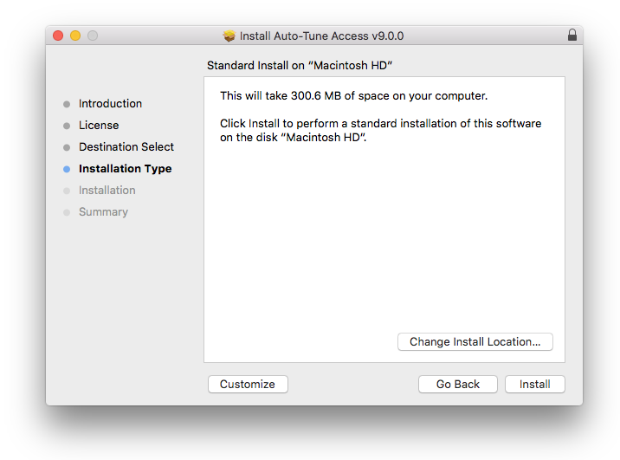620x460 pixels.
Task: Click the 'Click Install to perform' paragraph
Action: pos(380,131)
